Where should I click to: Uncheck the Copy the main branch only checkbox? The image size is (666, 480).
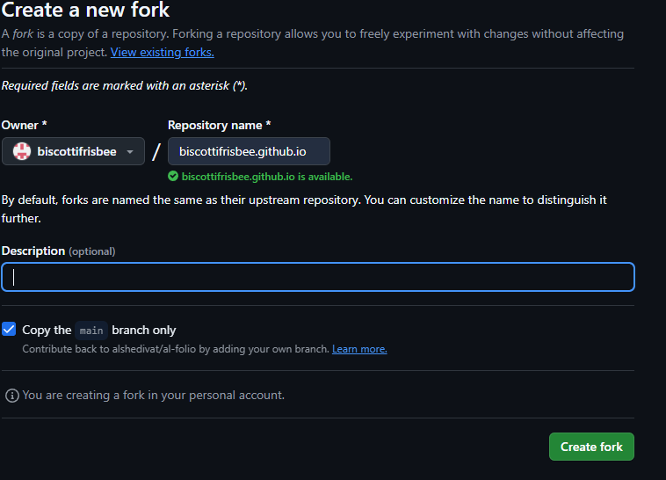click(9, 330)
